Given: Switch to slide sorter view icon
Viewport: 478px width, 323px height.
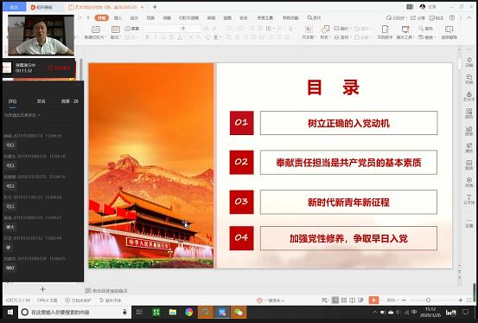Looking at the screenshot, I should pyautogui.click(x=344, y=300).
